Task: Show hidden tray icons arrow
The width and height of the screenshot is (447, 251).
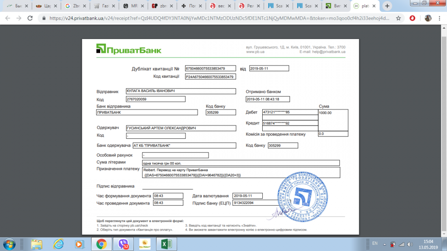Action: tap(385, 244)
